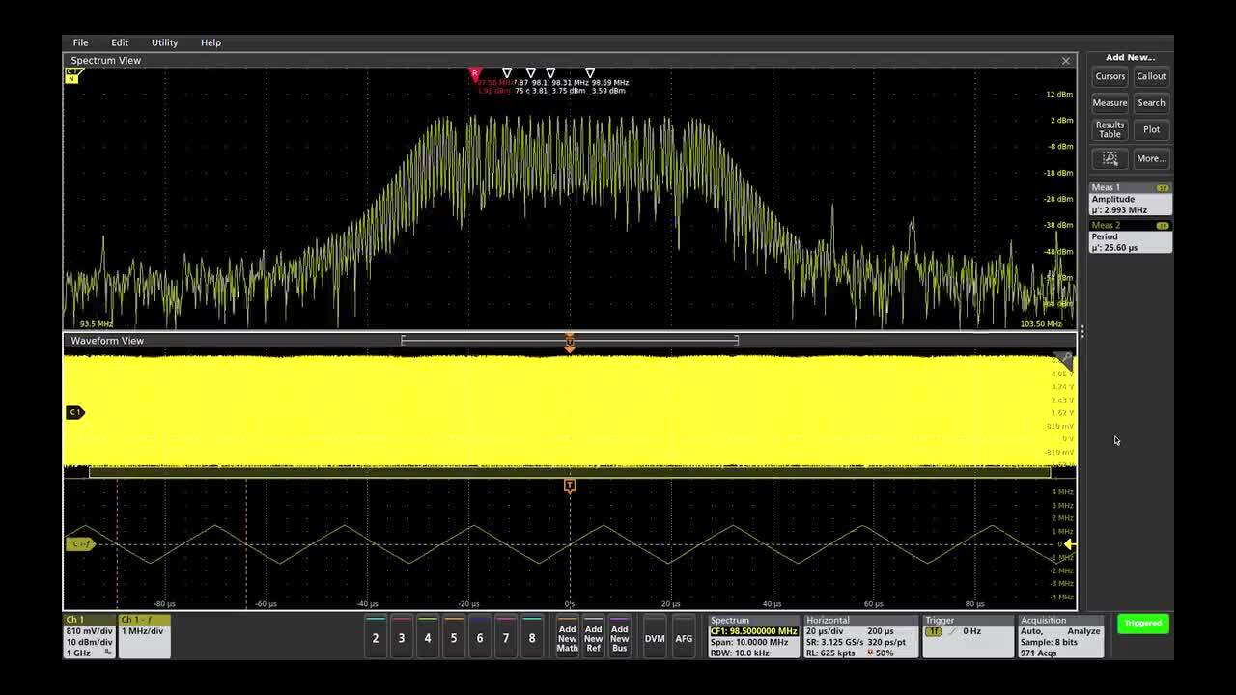Click the orange trigger position T marker
Screen dimensions: 1236x695
pos(570,486)
